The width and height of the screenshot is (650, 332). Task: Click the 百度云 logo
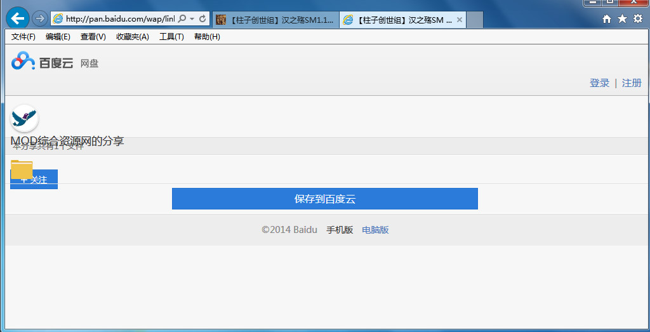pyautogui.click(x=43, y=62)
